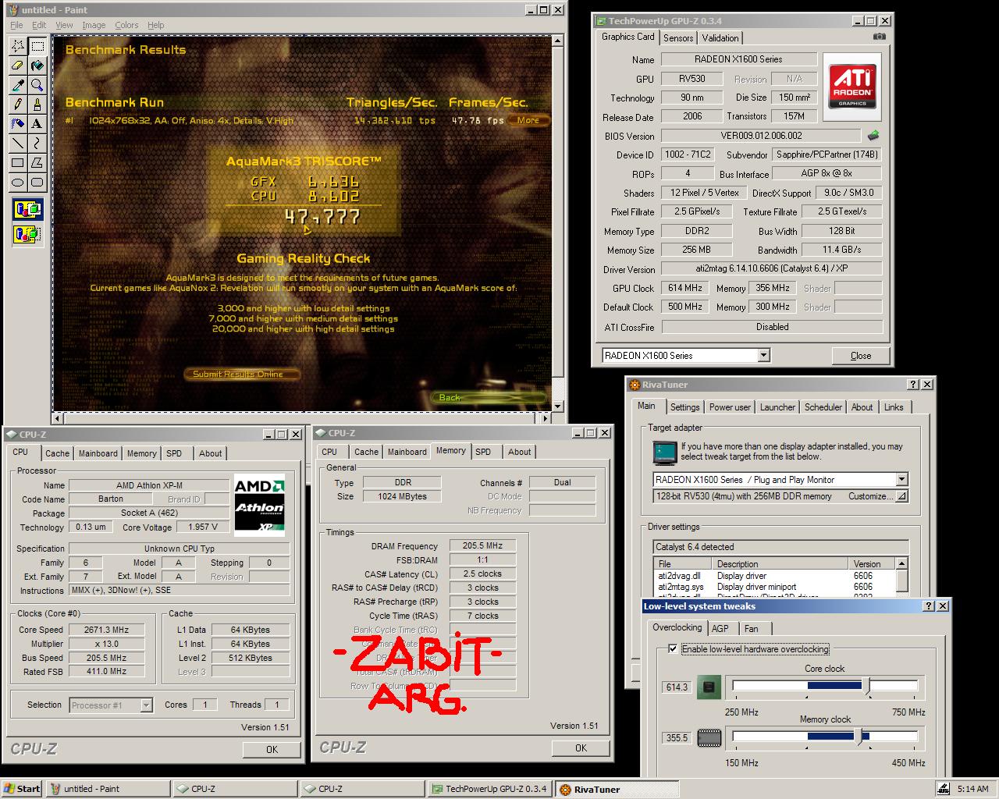The image size is (999, 799).
Task: Select the opaque selection mode option
Action: pos(27,209)
